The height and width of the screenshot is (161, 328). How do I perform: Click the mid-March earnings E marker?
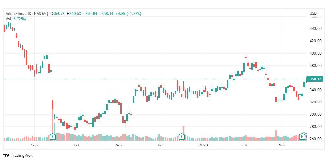click(302, 137)
